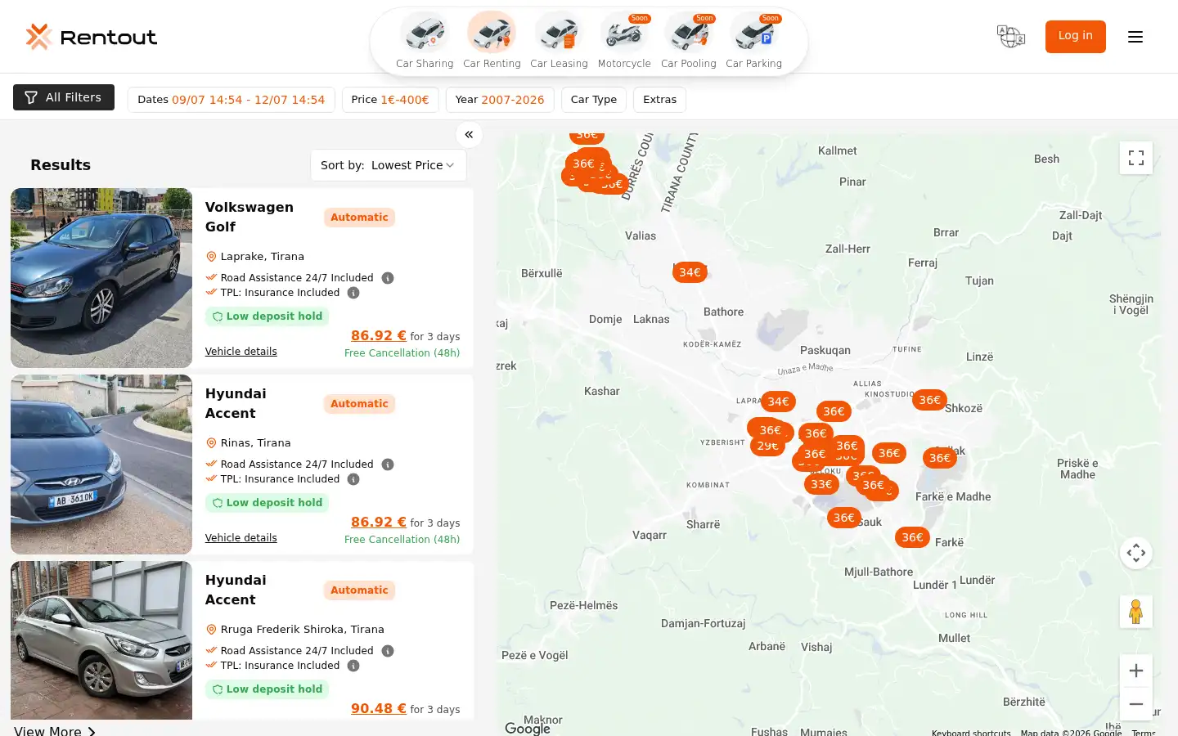
Task: Click the 90.48 € price
Action: point(379,708)
